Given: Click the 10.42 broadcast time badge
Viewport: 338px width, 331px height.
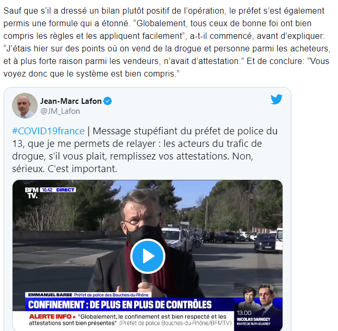Looking at the screenshot, I should (47, 190).
